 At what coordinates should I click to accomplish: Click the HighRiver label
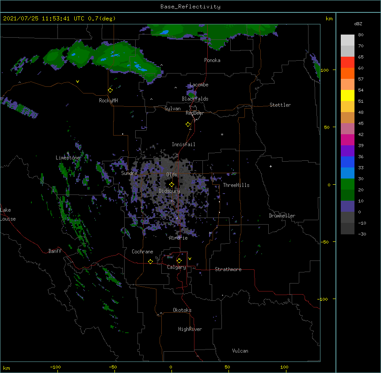tap(190, 329)
